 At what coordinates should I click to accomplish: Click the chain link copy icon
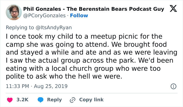72,100
